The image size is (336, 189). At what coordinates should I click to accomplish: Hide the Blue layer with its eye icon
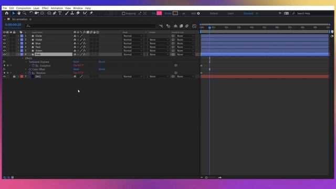click(4, 43)
